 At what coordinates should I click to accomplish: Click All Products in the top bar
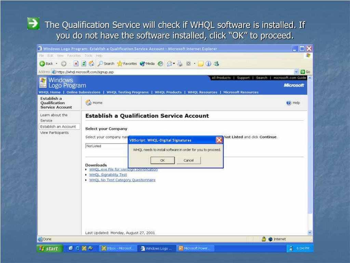(221, 78)
